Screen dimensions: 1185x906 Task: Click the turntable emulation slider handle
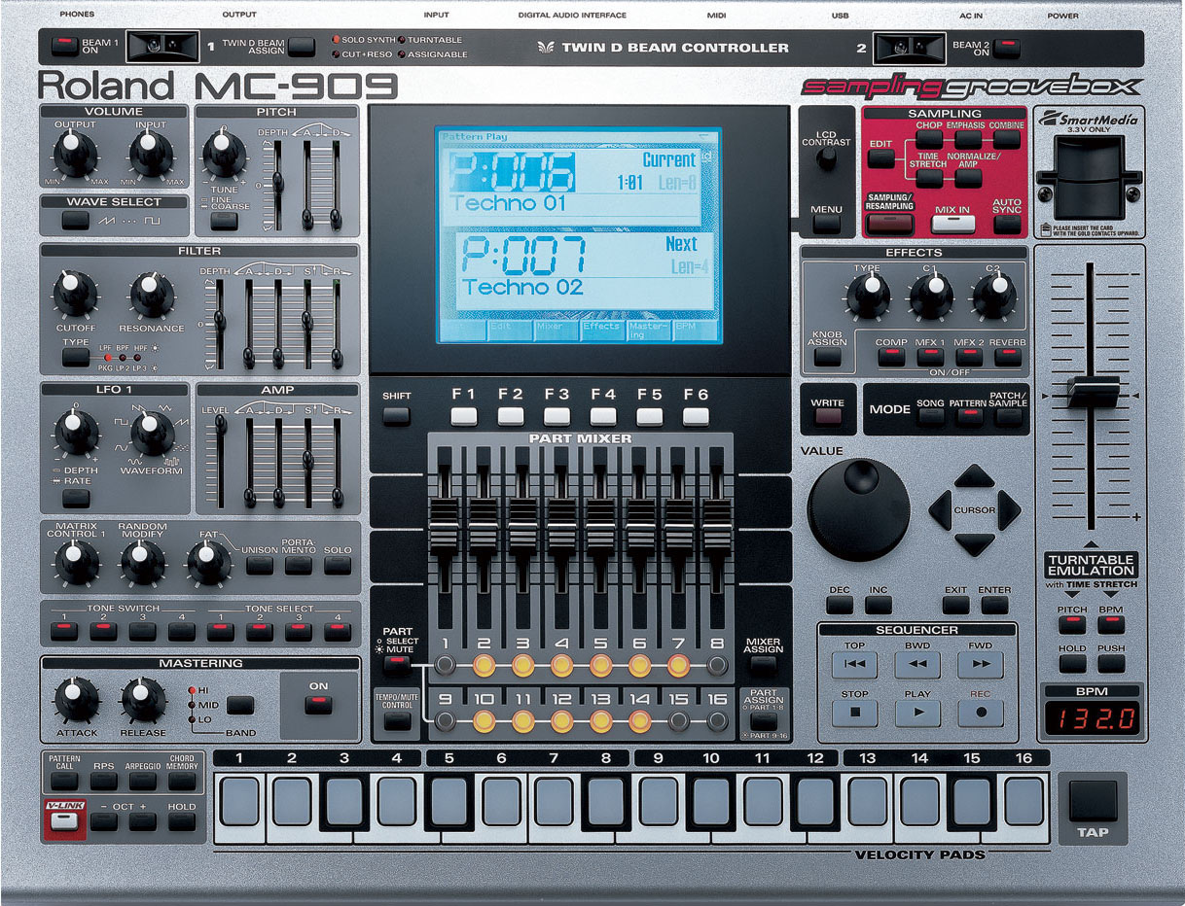pyautogui.click(x=1093, y=391)
